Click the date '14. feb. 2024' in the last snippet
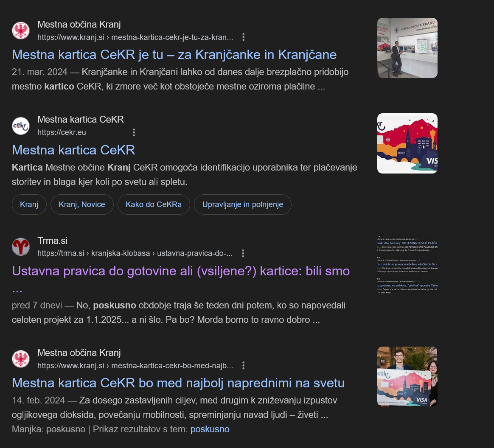The height and width of the screenshot is (448, 494). (39, 400)
